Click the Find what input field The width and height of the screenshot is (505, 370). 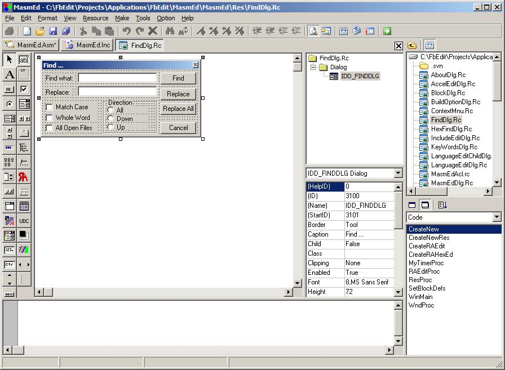pos(117,78)
